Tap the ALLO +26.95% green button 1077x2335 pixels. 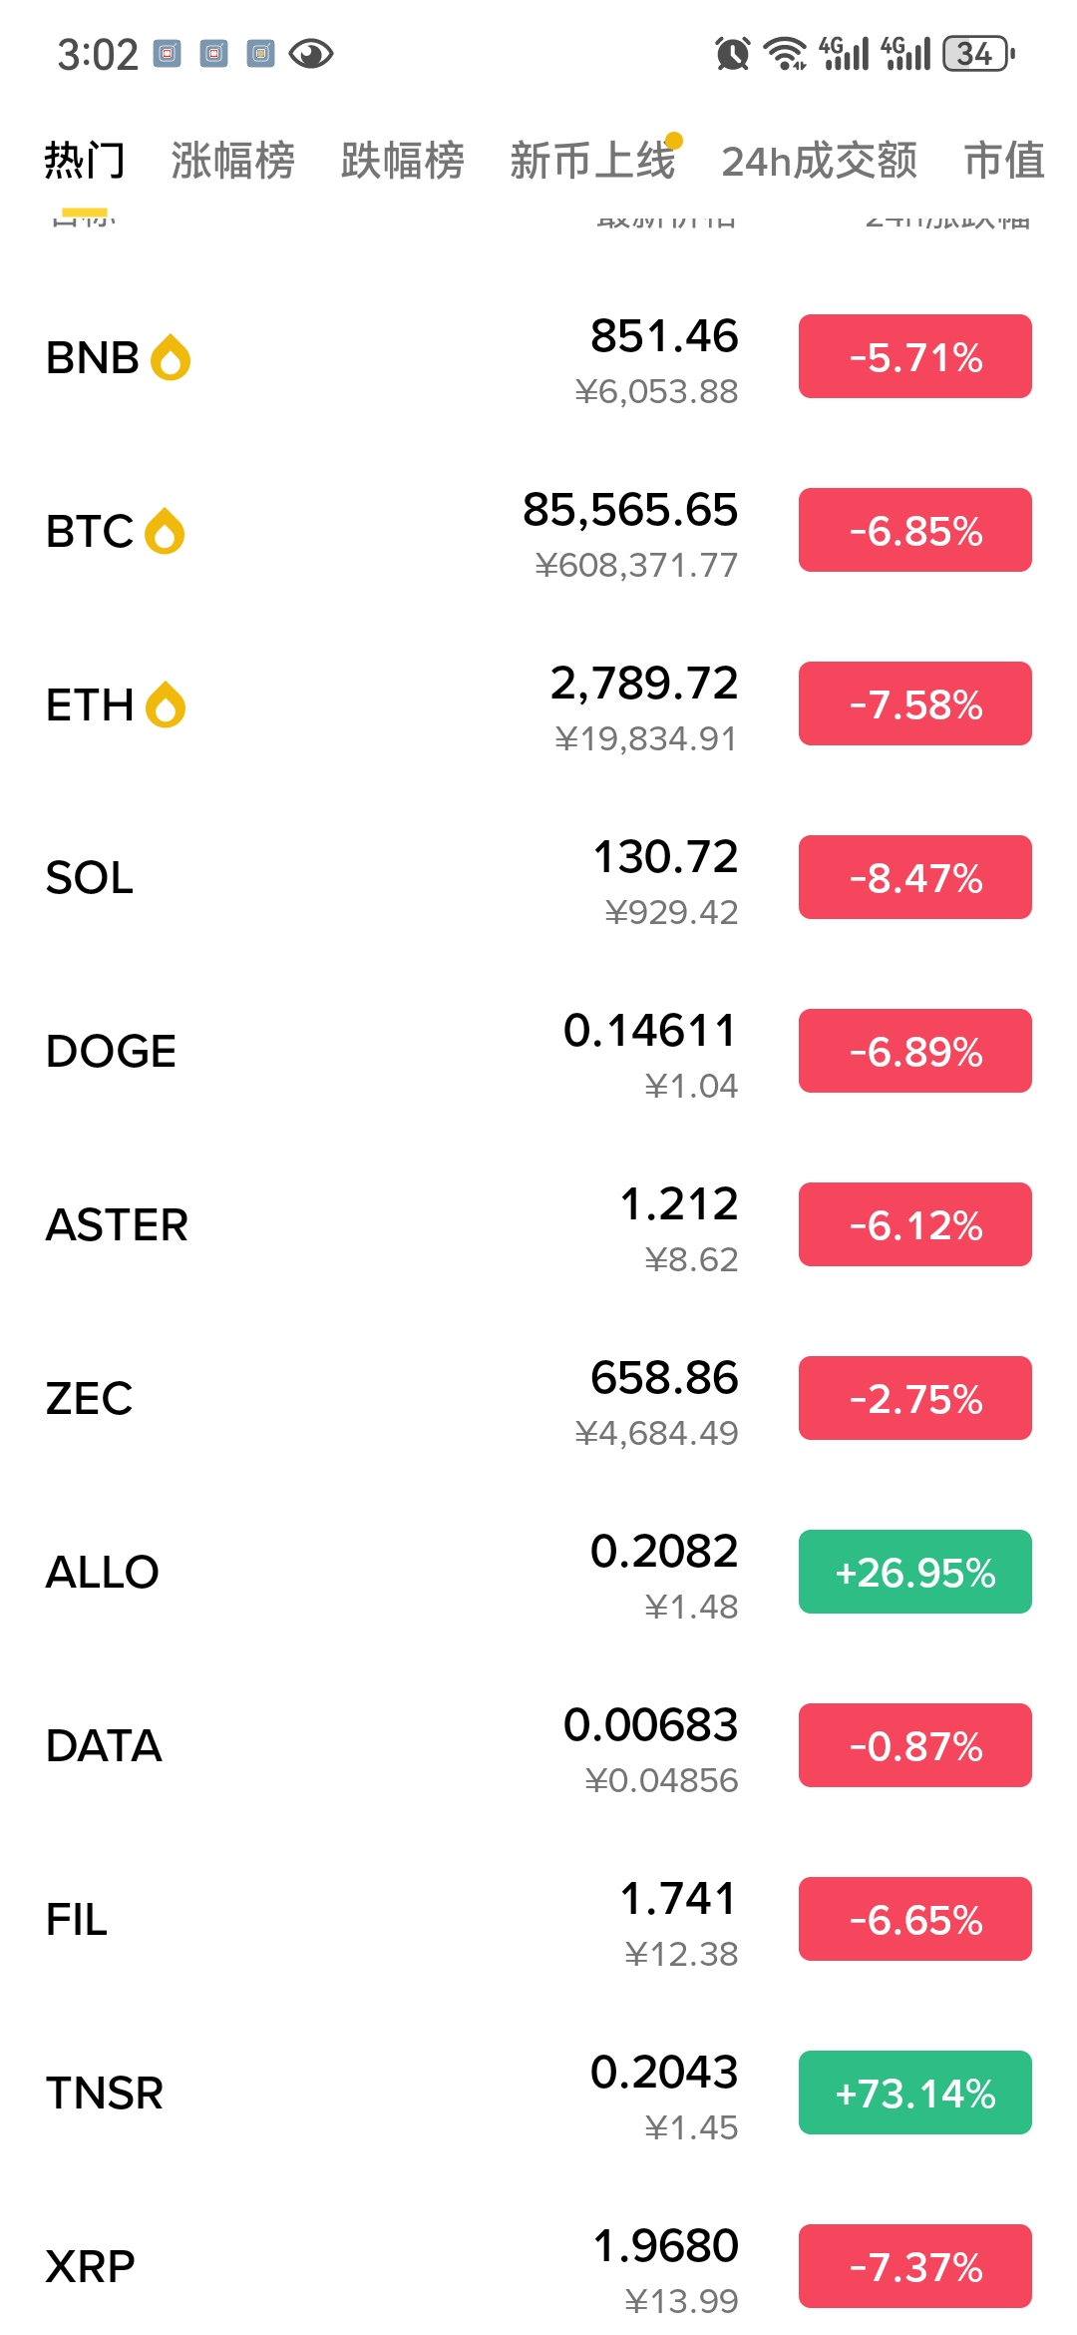(914, 1572)
